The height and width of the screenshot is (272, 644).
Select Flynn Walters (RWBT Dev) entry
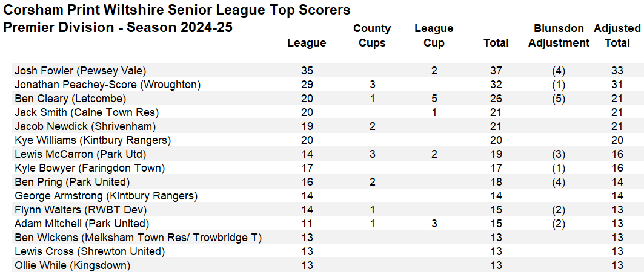[81, 210]
